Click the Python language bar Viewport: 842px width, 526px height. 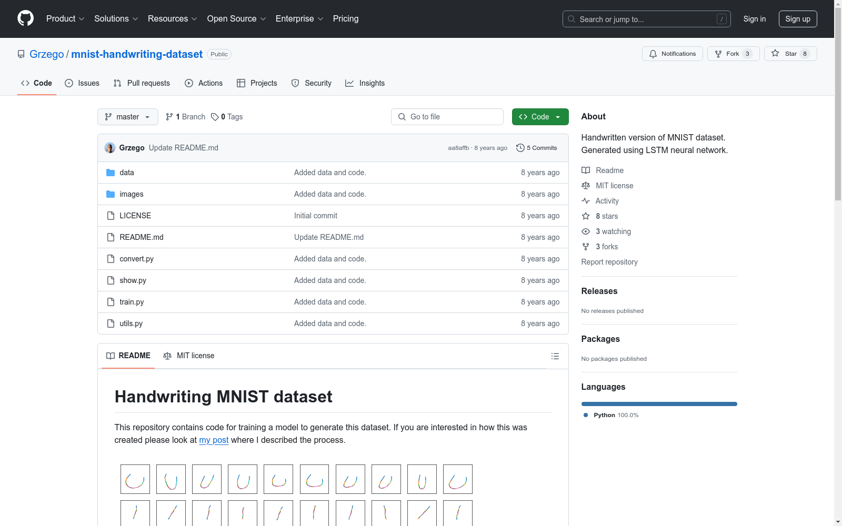pos(659,404)
